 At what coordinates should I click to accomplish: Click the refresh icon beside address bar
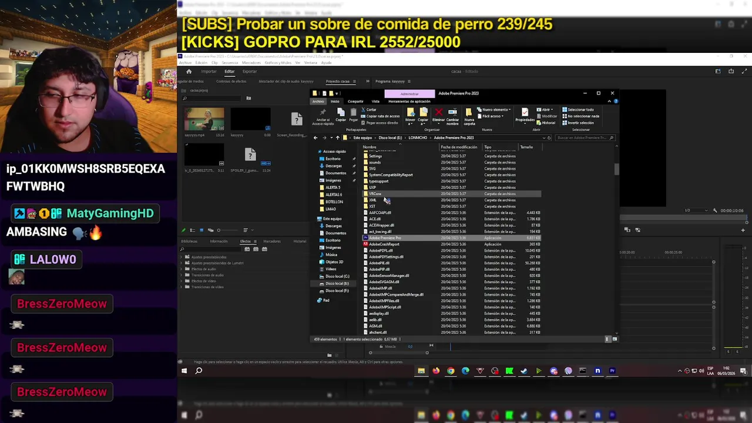pyautogui.click(x=549, y=137)
